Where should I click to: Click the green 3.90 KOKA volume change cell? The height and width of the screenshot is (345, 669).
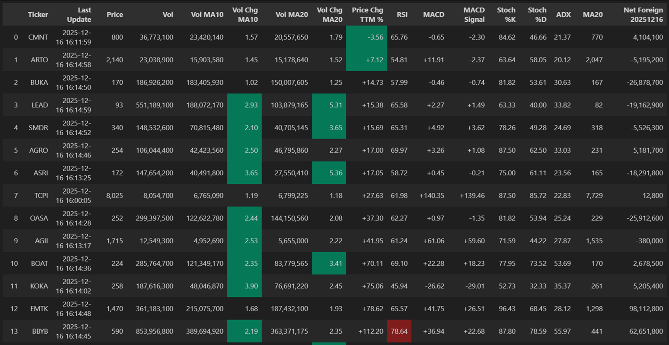[245, 286]
